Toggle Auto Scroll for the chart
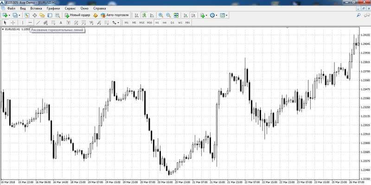The image size is (371, 185). click(x=186, y=15)
